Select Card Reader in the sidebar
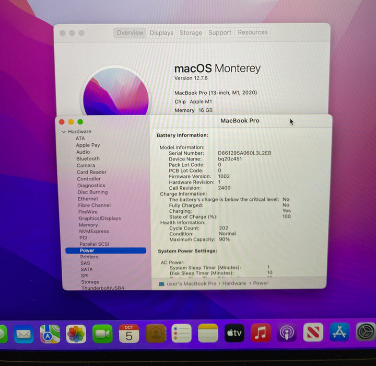 click(x=91, y=172)
